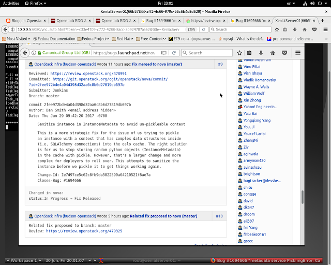Open Related fix proposed to nova heading
This screenshot has width=331, height=265.
pos(163,216)
